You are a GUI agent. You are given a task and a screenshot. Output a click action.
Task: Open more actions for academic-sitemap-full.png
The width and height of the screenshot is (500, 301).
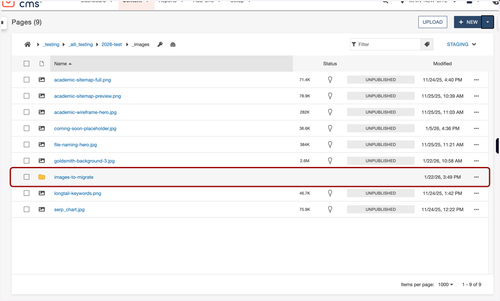[x=476, y=80]
